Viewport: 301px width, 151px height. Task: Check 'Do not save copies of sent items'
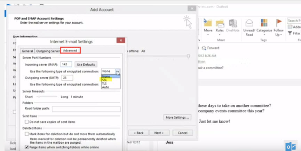pyautogui.click(x=27, y=122)
